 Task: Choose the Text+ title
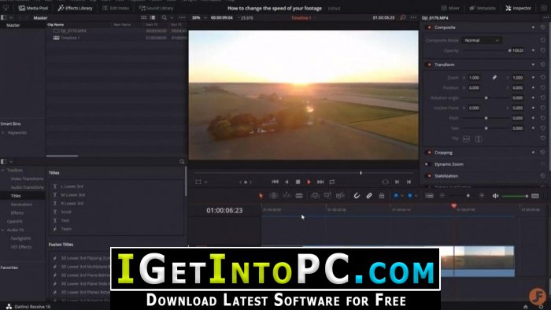pyautogui.click(x=66, y=229)
